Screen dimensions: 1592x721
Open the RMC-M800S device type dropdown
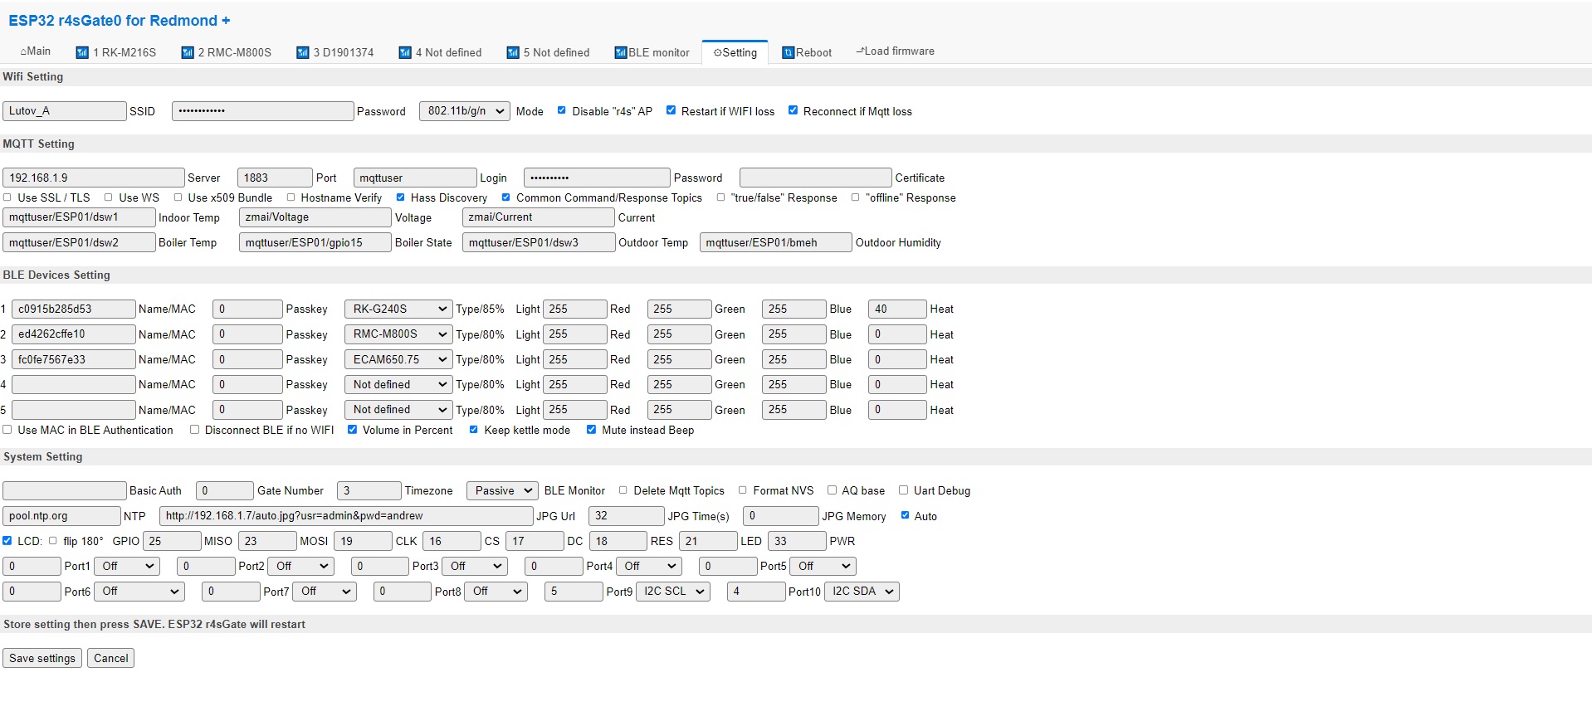pos(398,334)
